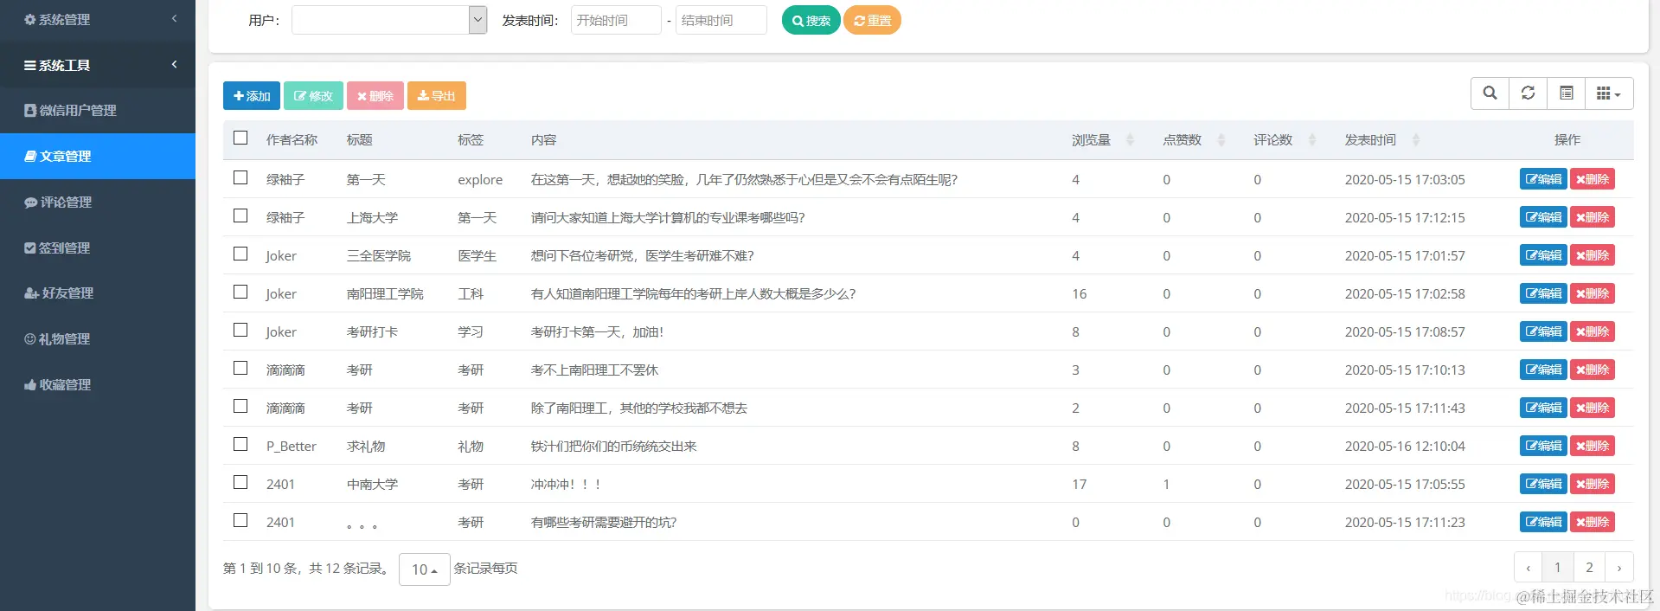Screen dimensions: 1660x611
Task: Click the 修改 button
Action: [x=313, y=95]
